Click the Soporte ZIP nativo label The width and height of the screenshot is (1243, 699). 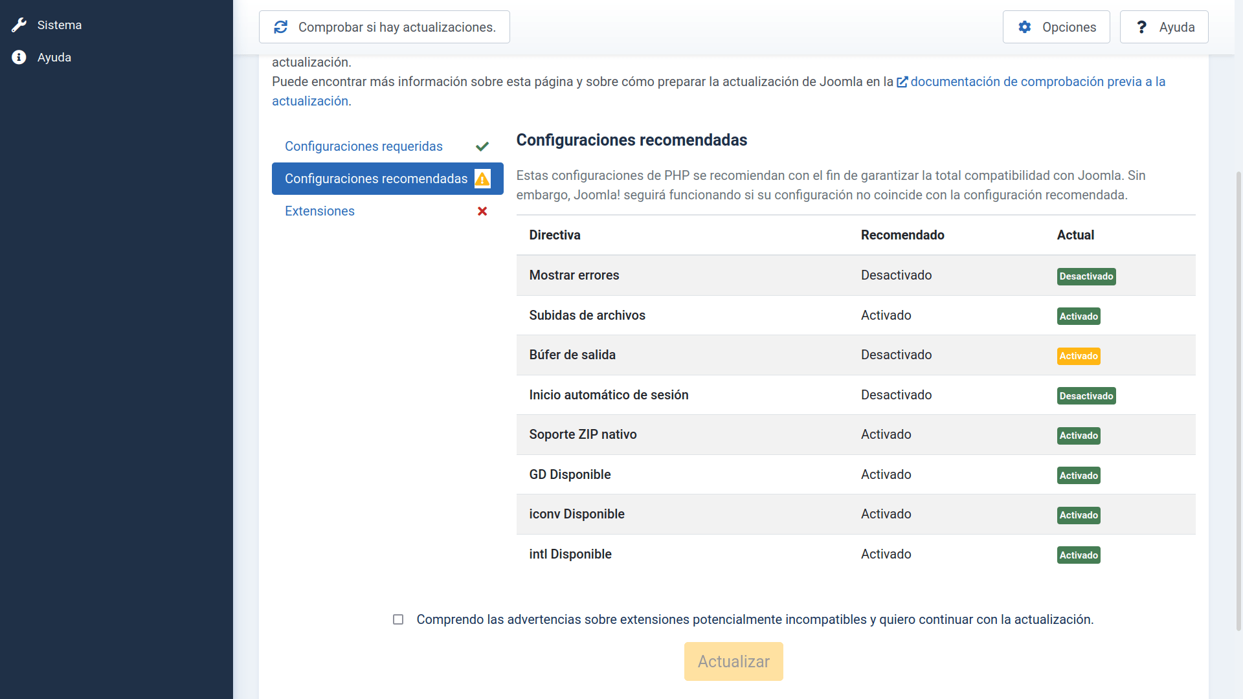click(x=583, y=434)
